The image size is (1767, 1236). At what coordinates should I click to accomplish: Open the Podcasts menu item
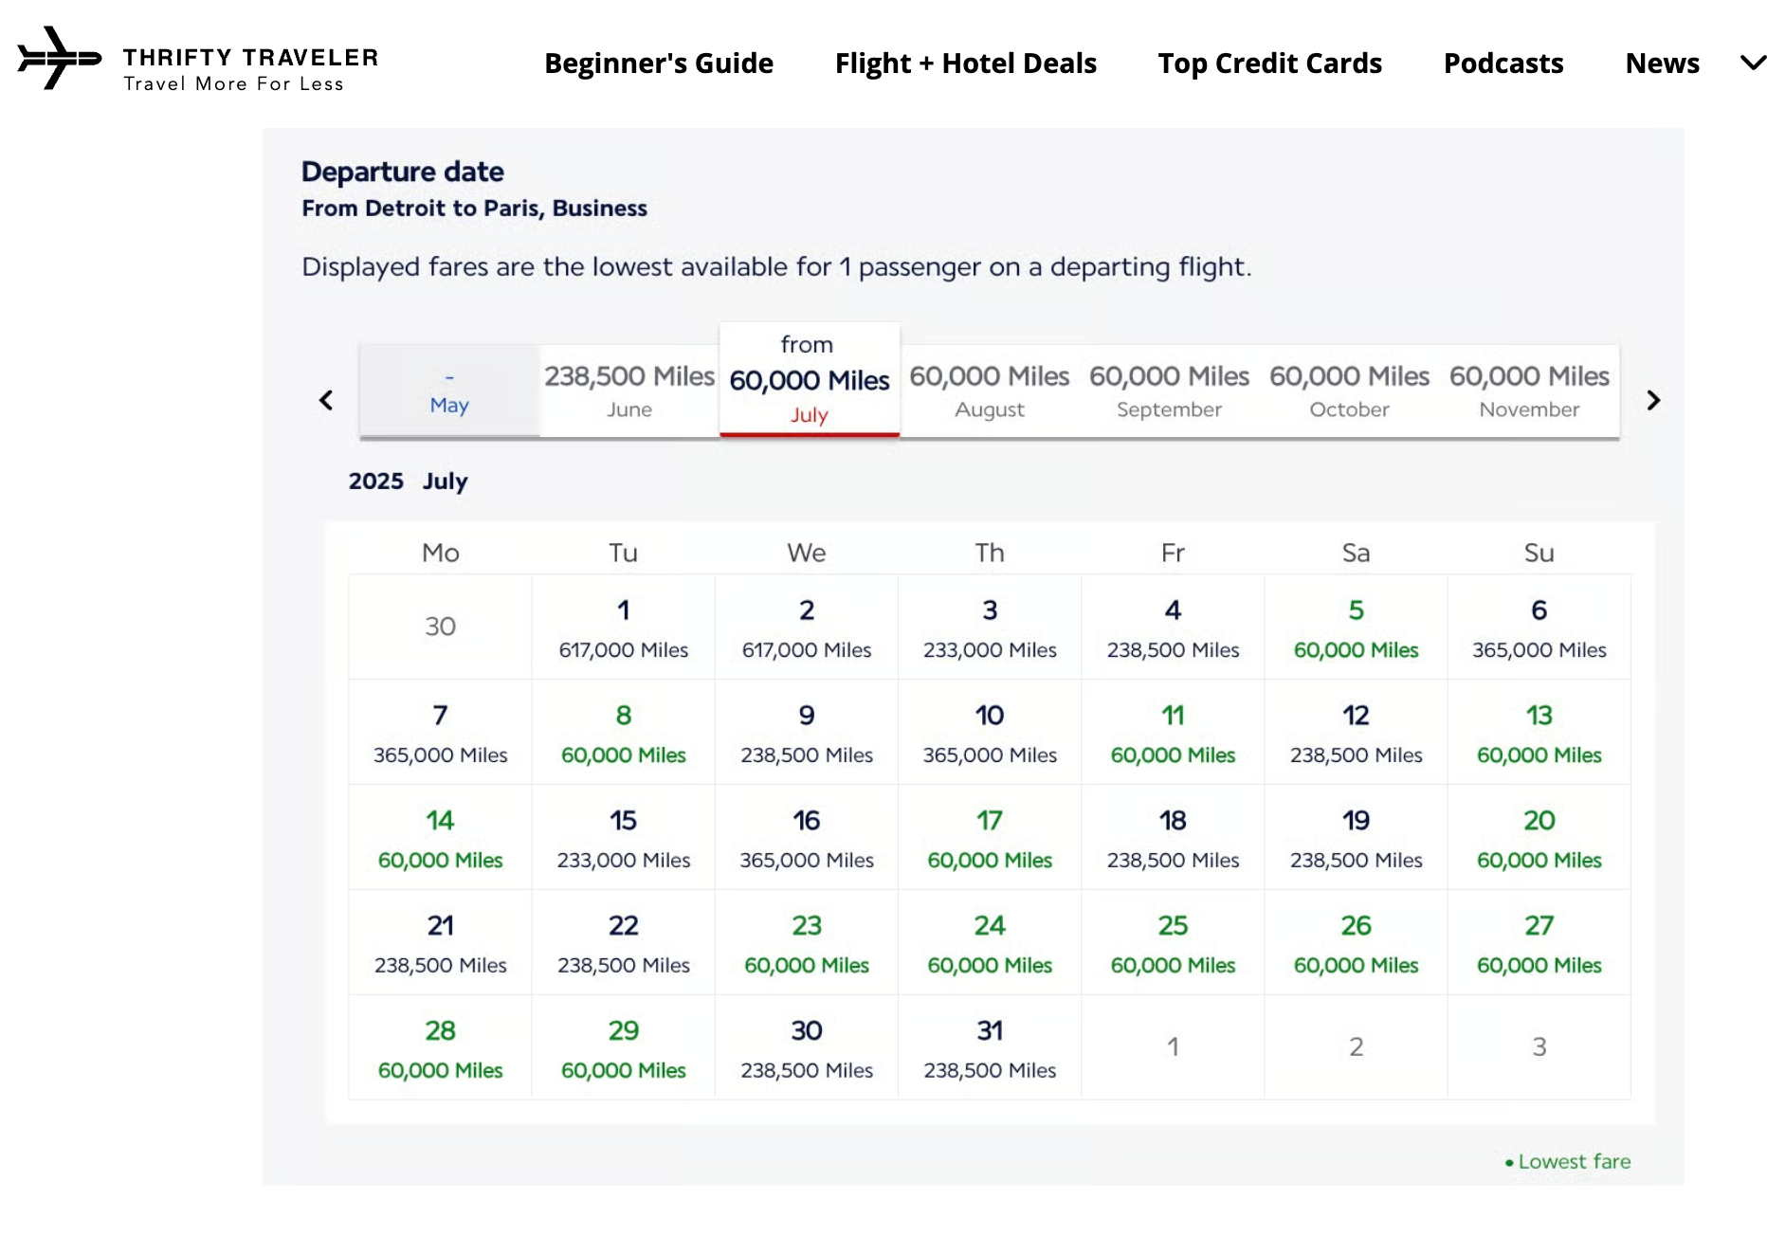1503,64
